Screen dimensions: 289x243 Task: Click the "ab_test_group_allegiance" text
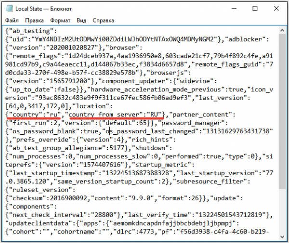click(x=57, y=148)
